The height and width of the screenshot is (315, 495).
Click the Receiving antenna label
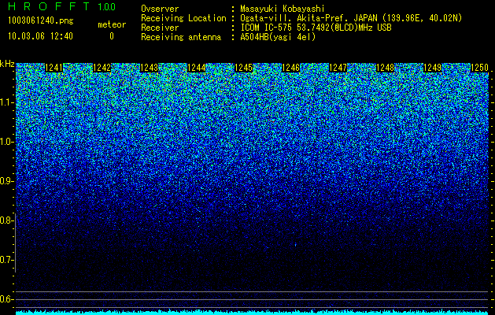[x=181, y=37]
